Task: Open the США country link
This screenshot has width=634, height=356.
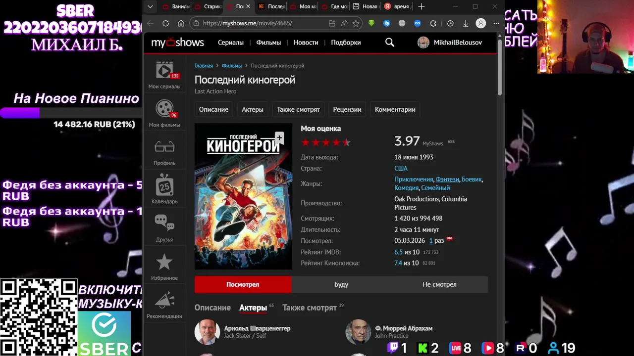Action: point(401,168)
